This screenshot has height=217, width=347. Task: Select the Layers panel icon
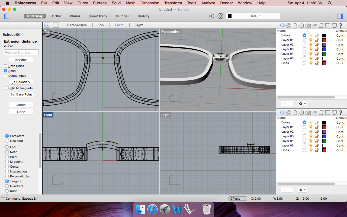pyautogui.click(x=282, y=25)
